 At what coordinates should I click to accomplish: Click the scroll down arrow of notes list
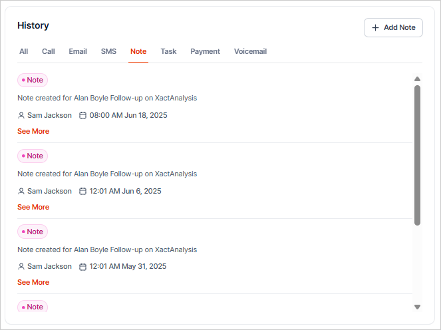[x=417, y=307]
